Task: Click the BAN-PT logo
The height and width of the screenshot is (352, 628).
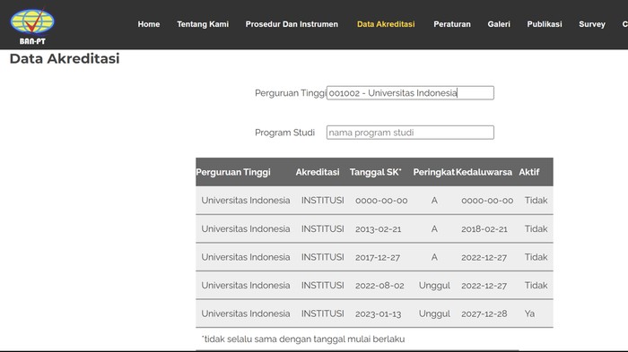Action: [32, 26]
